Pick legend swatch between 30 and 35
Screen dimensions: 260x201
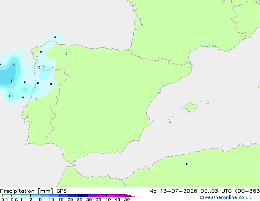pos(92,196)
